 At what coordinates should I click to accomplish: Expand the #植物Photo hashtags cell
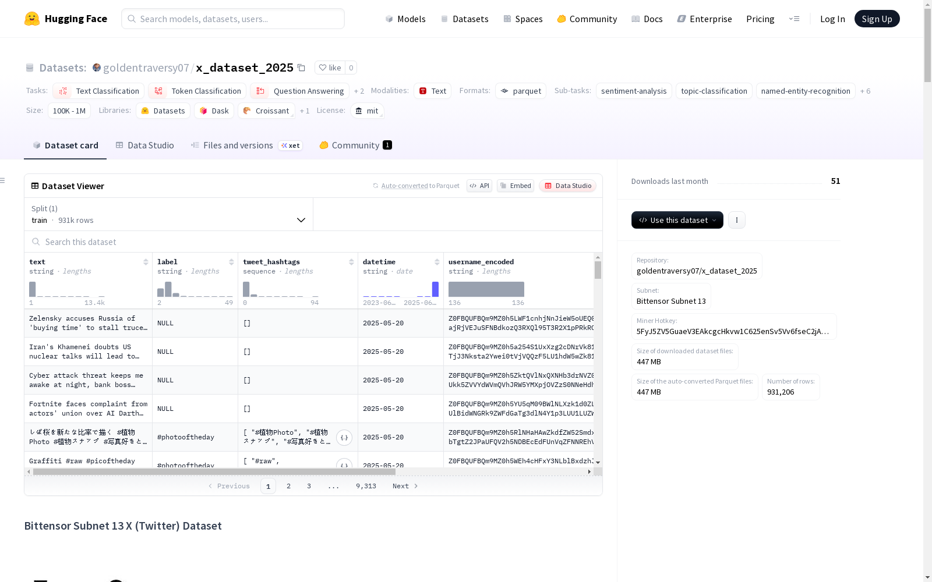[344, 438]
